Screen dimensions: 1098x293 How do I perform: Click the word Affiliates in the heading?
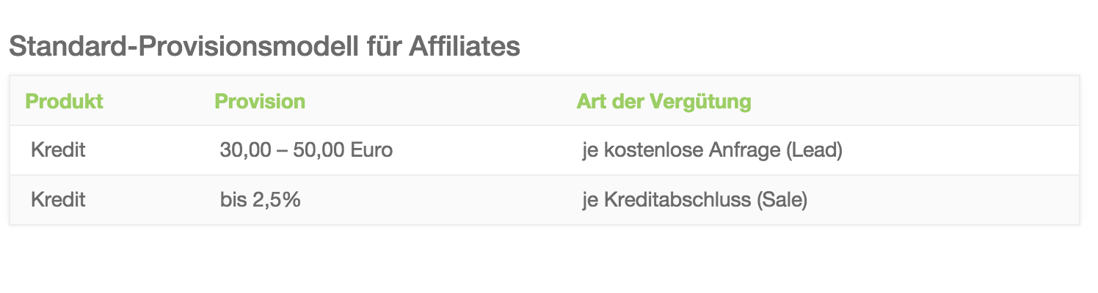tap(465, 46)
